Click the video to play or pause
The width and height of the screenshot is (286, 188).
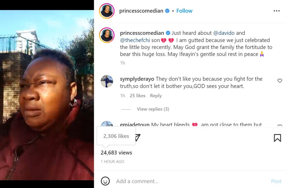tap(47, 95)
